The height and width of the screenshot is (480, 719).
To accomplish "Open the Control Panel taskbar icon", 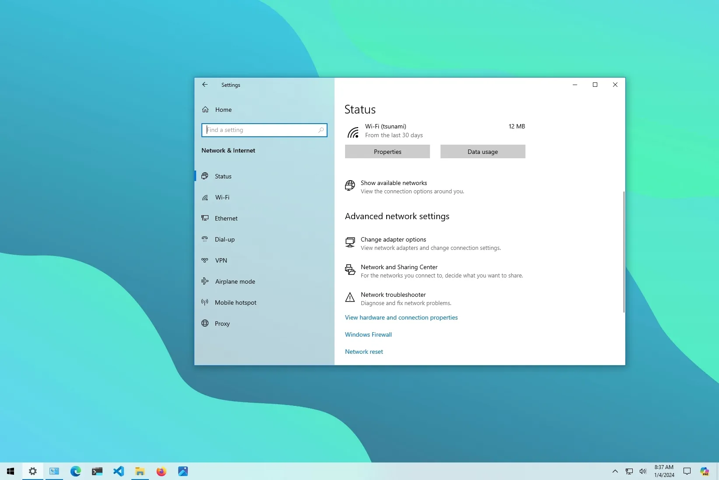I will click(x=54, y=471).
